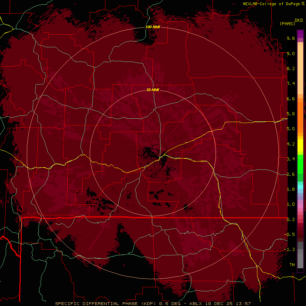Image resolution: width=306 pixels, height=306 pixels.
Task: Click the 8.2 scale value
Action: pos(291,68)
